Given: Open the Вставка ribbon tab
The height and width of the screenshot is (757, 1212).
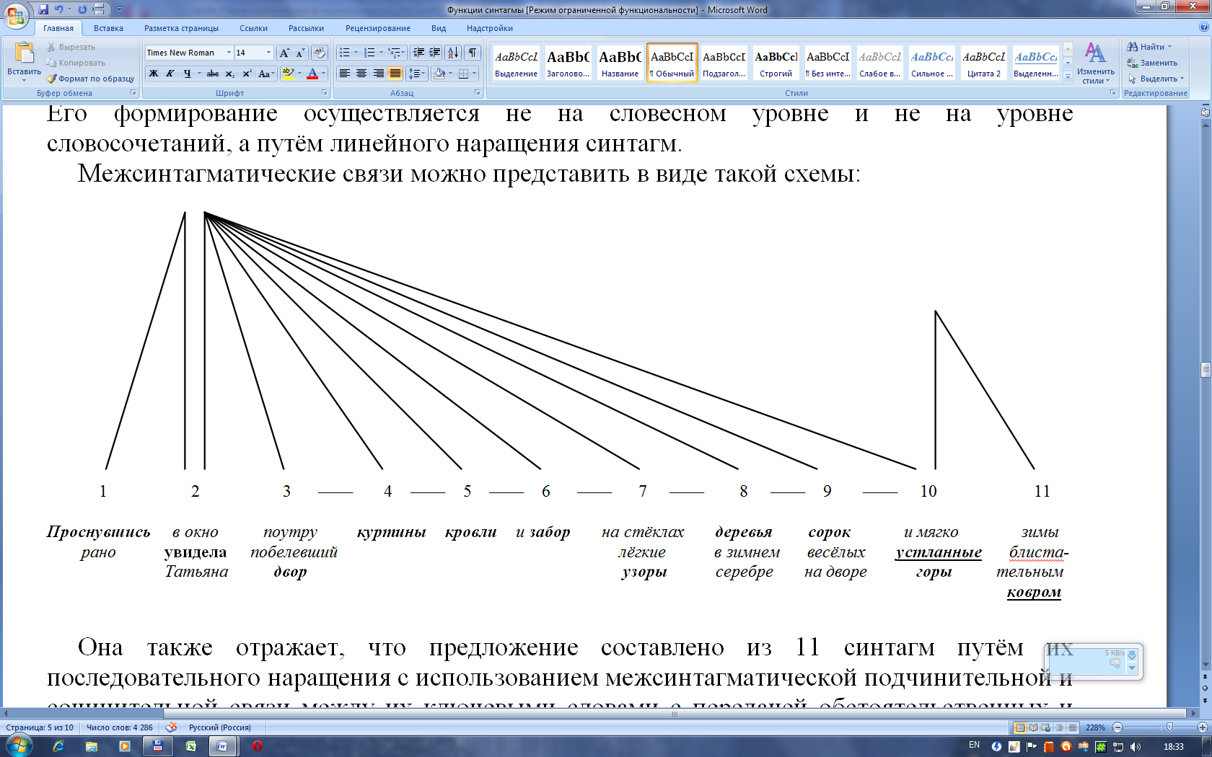Looking at the screenshot, I should pos(108,28).
